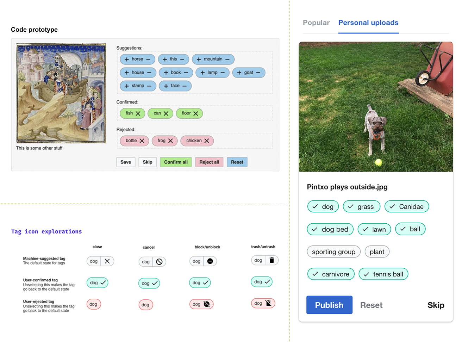Click the unblock icon on rejected dog tag
462x342 pixels.
207,304
